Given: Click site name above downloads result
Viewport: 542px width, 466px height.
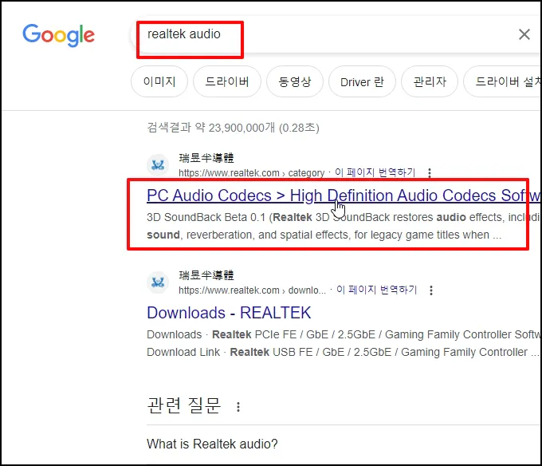Looking at the screenshot, I should (x=206, y=275).
